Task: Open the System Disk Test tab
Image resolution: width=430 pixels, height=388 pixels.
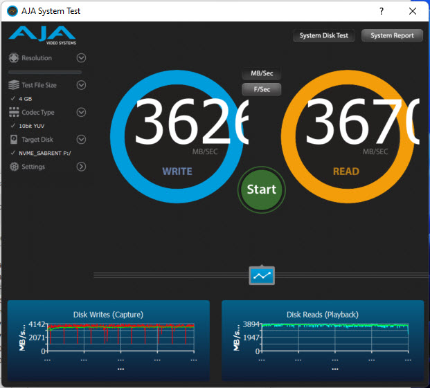Action: [323, 35]
